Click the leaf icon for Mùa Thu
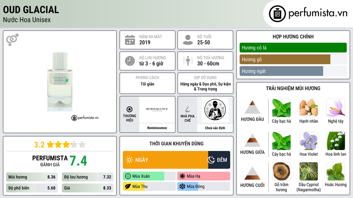This screenshot has height=198, width=353. pyautogui.click(x=128, y=186)
